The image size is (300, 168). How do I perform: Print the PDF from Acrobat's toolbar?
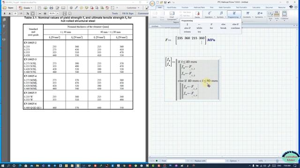51,8
